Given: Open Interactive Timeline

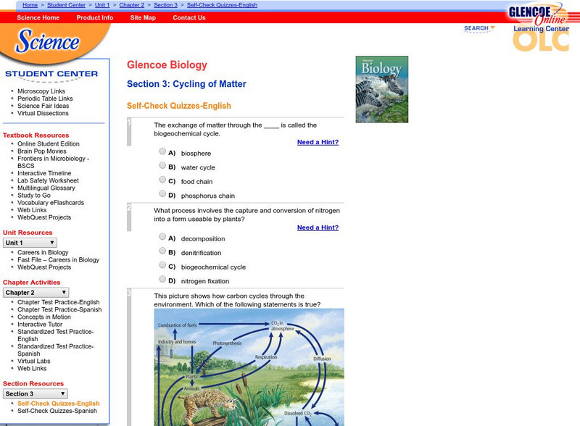Looking at the screenshot, I should [44, 173].
